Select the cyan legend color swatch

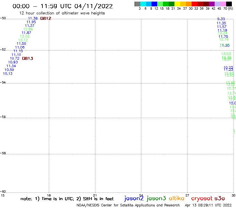tap(143, 4)
